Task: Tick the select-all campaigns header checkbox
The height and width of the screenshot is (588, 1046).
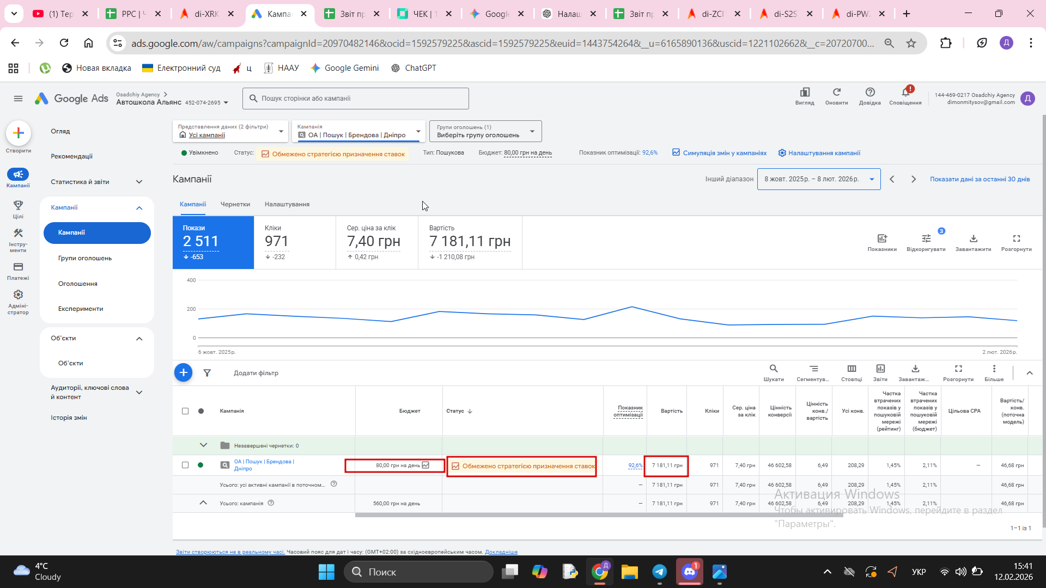Action: pos(185,411)
